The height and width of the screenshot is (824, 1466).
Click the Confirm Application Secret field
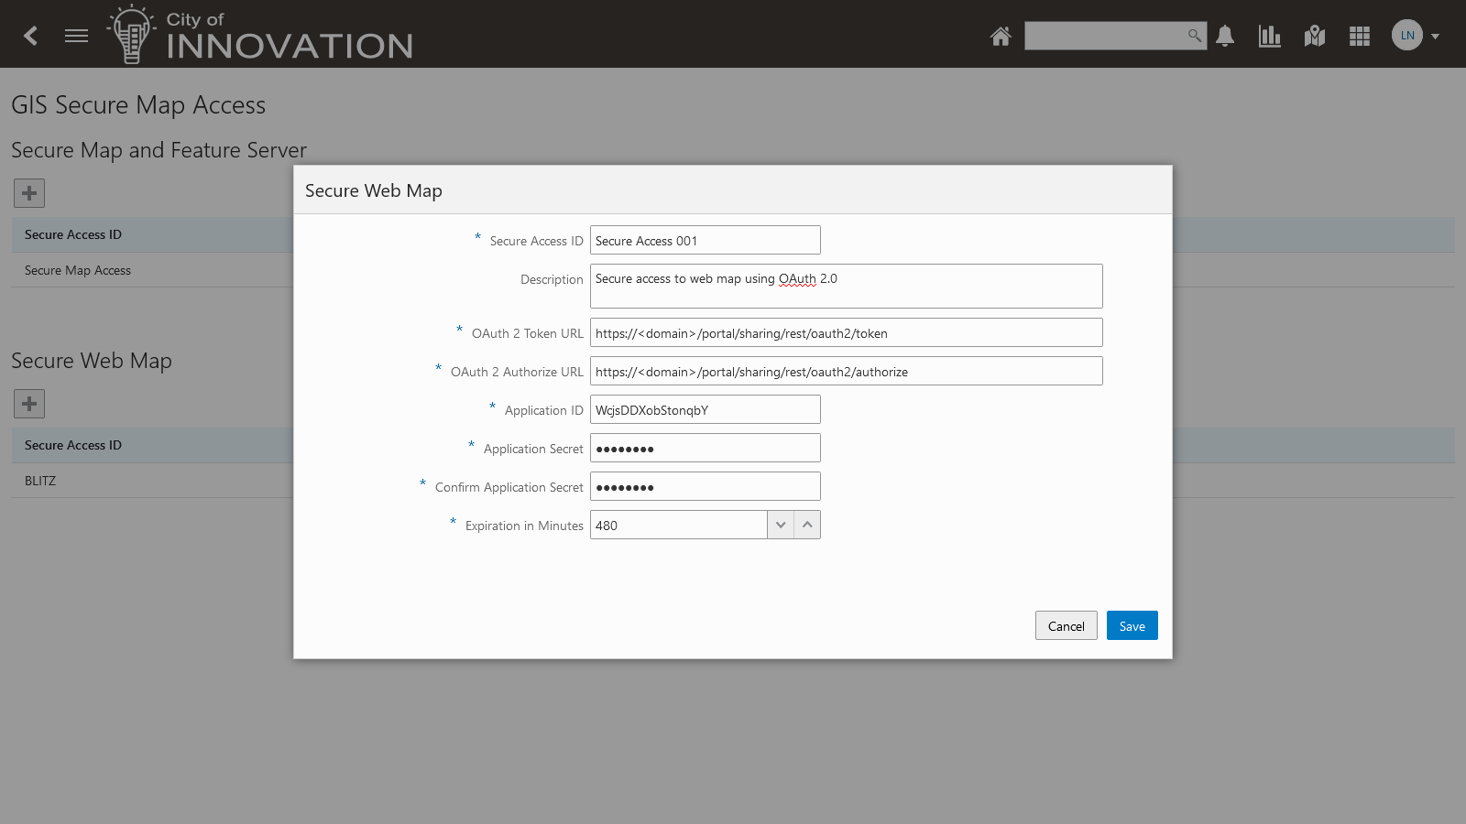[x=705, y=486]
